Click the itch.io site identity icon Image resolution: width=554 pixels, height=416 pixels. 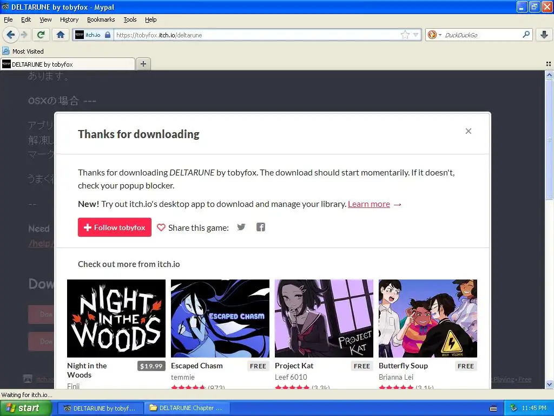point(93,35)
